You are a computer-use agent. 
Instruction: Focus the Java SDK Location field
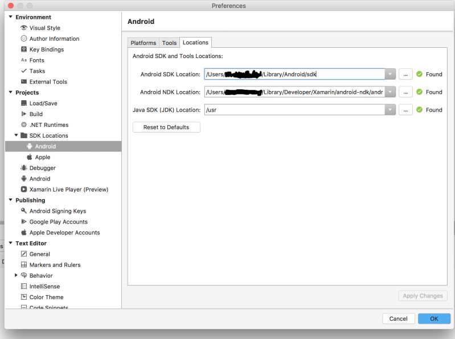(x=294, y=110)
